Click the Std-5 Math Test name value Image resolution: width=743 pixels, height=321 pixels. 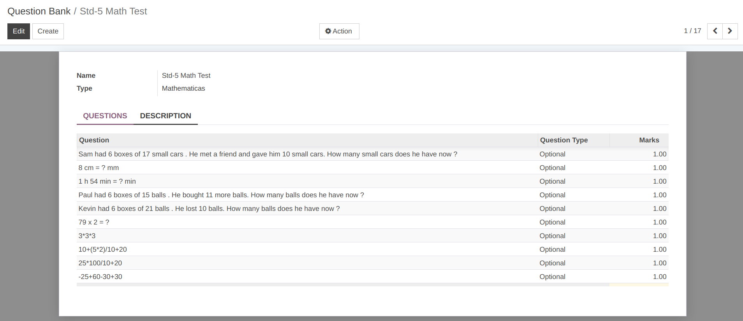tap(186, 75)
